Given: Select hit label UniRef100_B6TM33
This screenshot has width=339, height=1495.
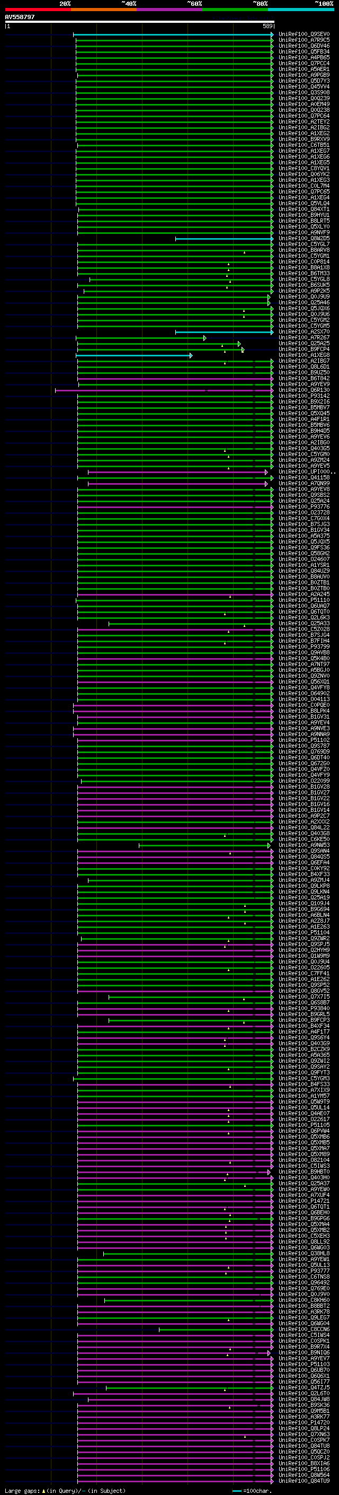Looking at the screenshot, I should click(304, 273).
